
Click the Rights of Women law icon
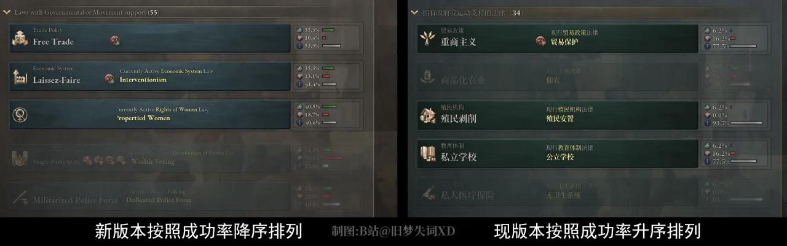pyautogui.click(x=20, y=115)
